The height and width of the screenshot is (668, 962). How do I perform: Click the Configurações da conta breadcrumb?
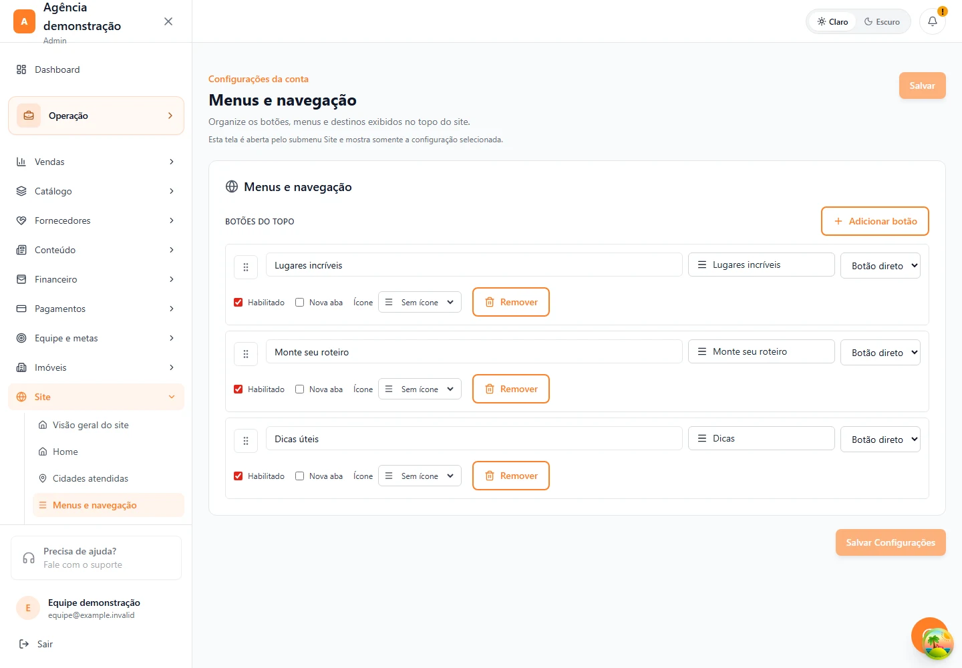tap(259, 79)
